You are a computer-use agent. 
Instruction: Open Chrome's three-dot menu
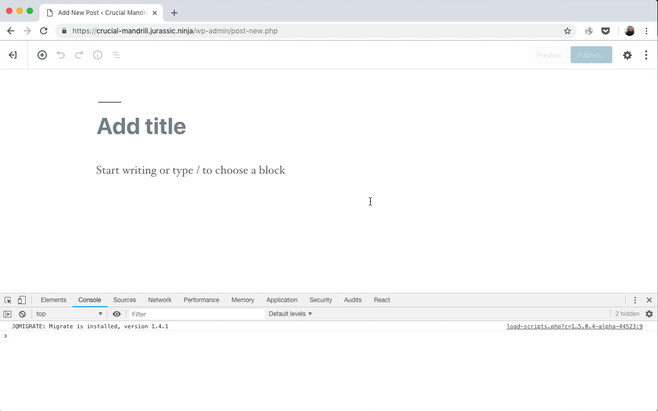647,31
